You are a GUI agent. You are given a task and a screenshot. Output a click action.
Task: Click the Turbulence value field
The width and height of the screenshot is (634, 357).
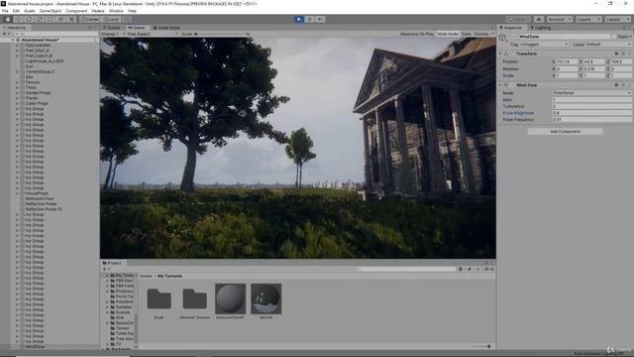click(591, 106)
